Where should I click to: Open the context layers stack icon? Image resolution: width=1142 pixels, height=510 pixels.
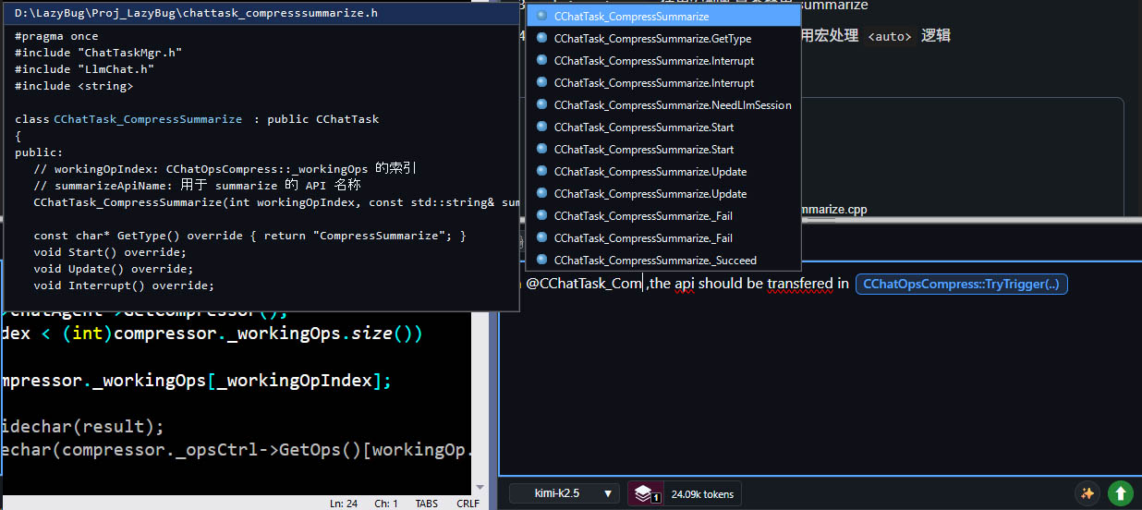[646, 493]
